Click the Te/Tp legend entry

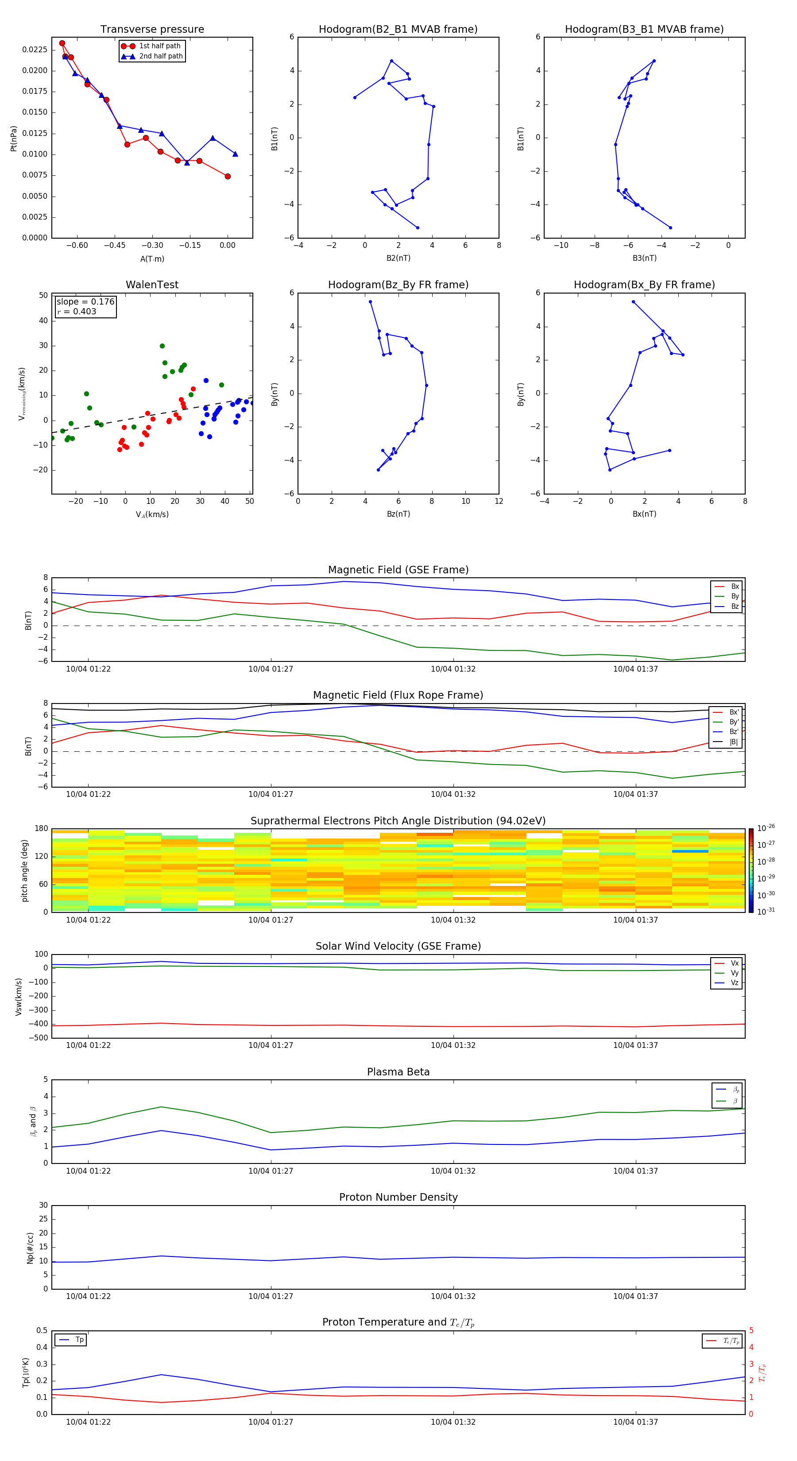point(723,1341)
